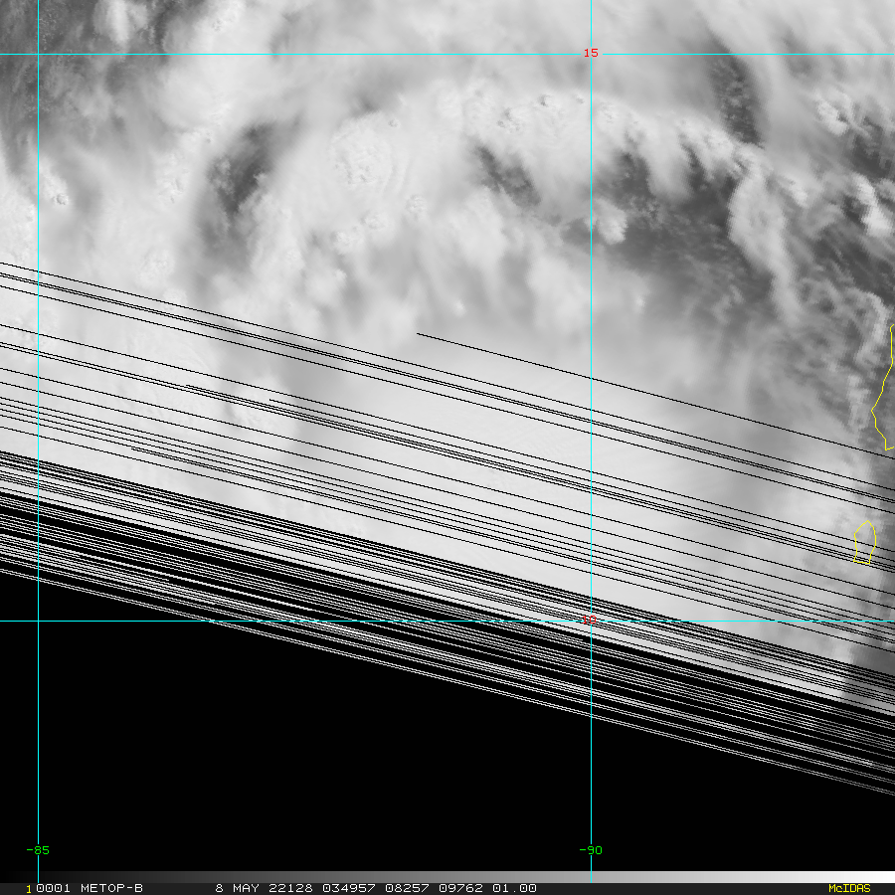Click the small yellow island outline
Screen dimensions: 895x895
coord(865,543)
